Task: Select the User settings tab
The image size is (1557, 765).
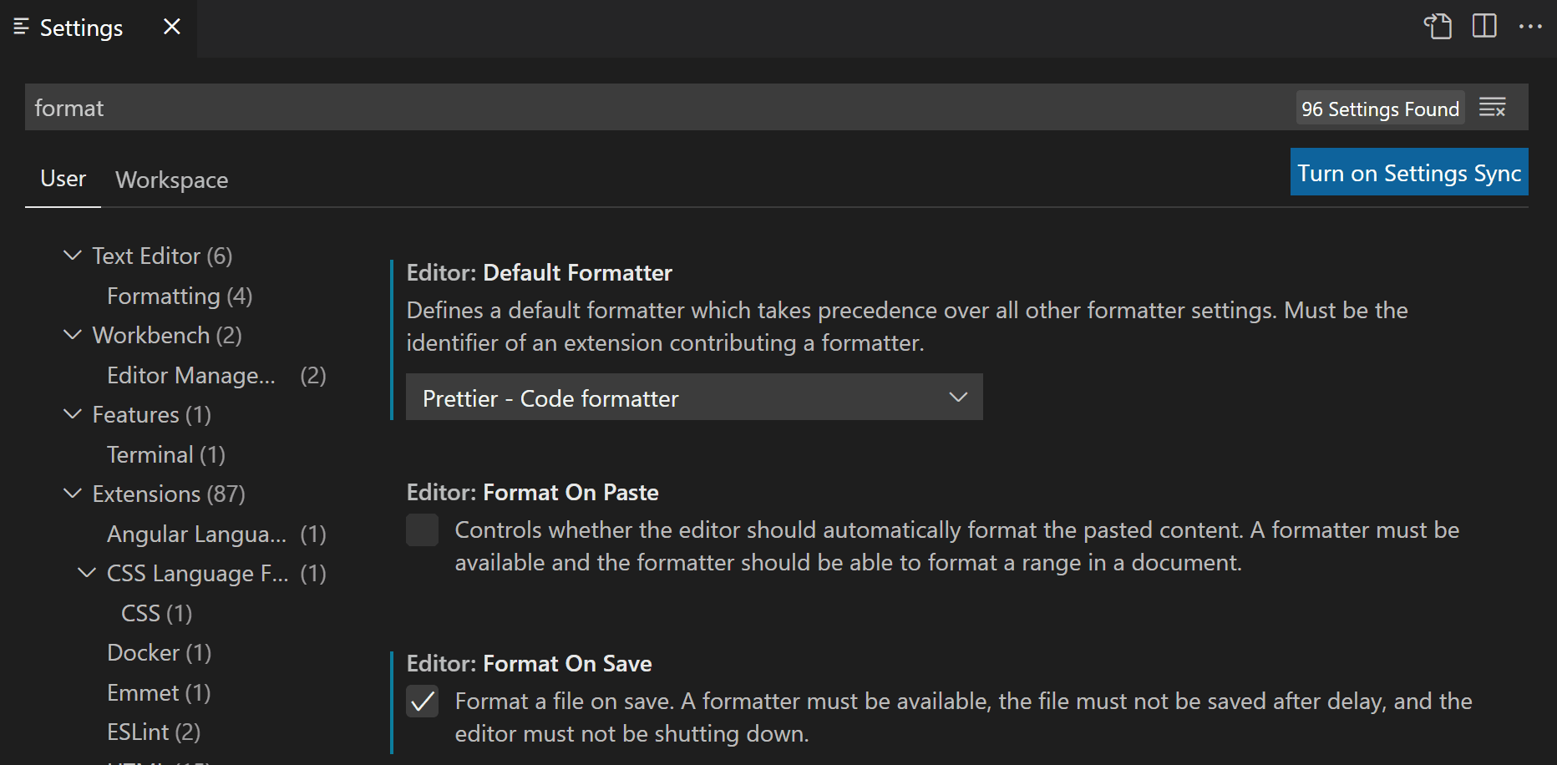Action: (63, 179)
